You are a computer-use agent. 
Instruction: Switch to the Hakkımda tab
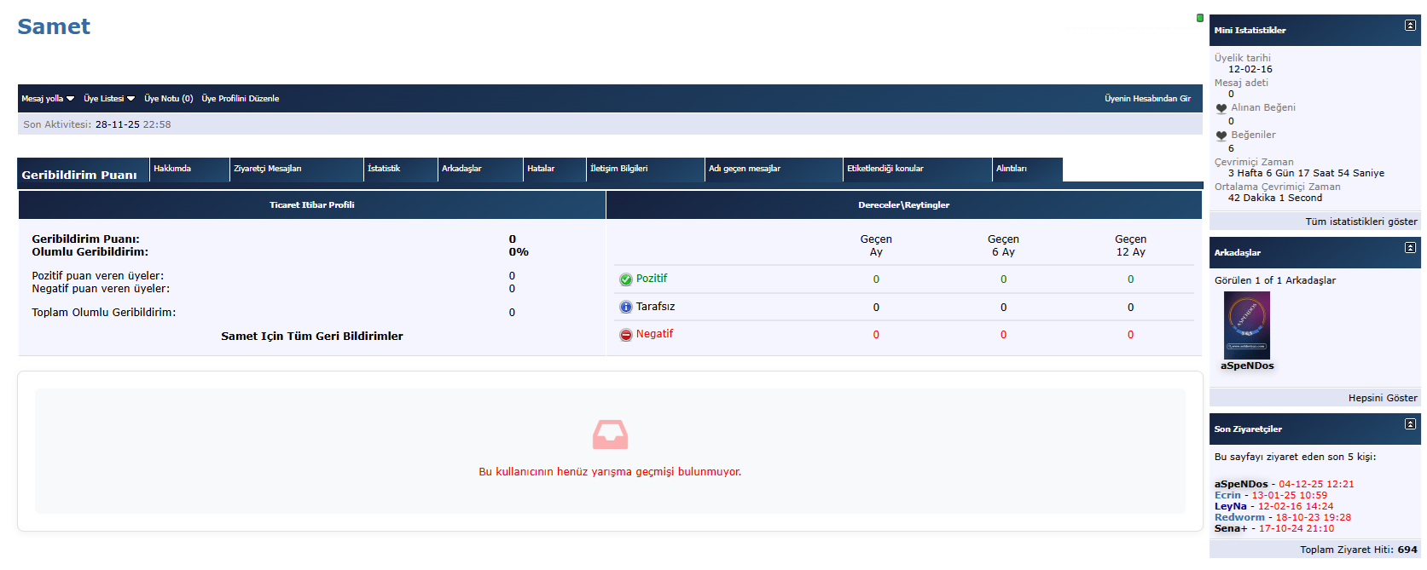(172, 169)
